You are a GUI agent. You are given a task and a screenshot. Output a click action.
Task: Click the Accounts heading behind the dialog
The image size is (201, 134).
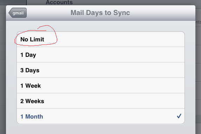[x=59, y=2]
